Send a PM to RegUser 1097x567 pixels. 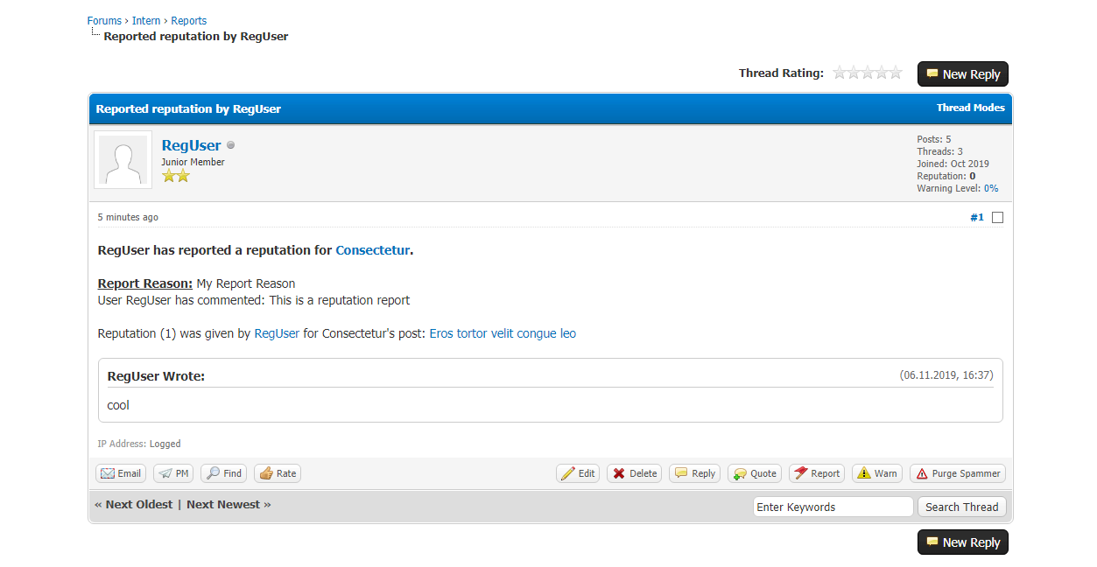click(173, 473)
